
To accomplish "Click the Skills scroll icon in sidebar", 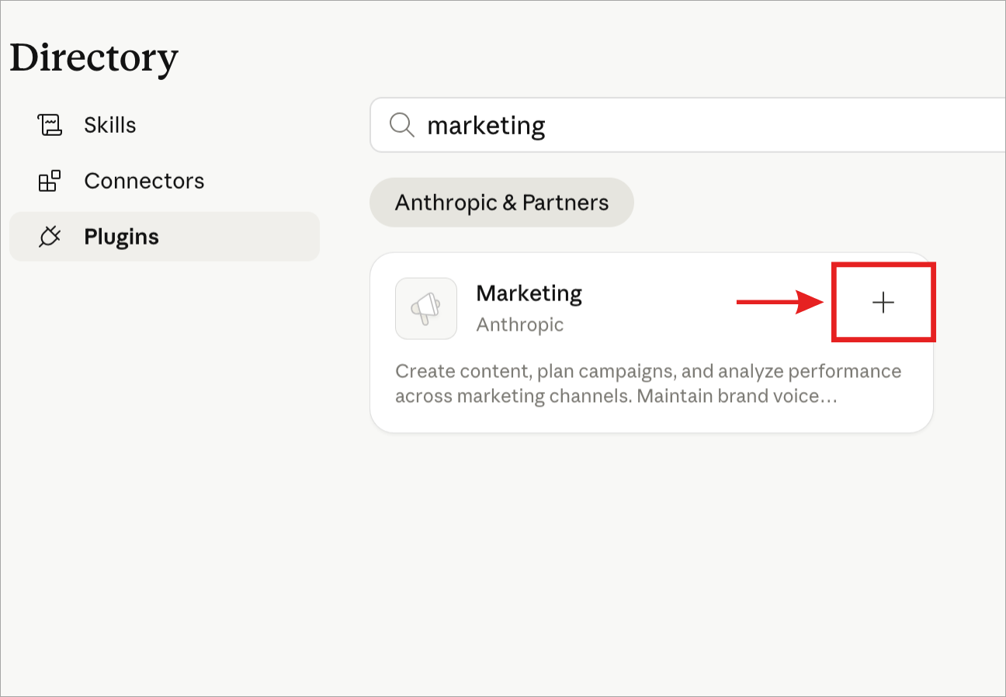I will (x=50, y=125).
